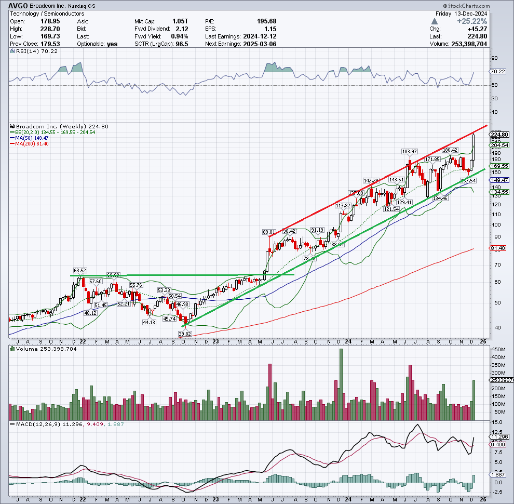Image resolution: width=514 pixels, height=504 pixels.
Task: Click the RSI indicator icon beside RSI(14)
Action: click(12, 51)
